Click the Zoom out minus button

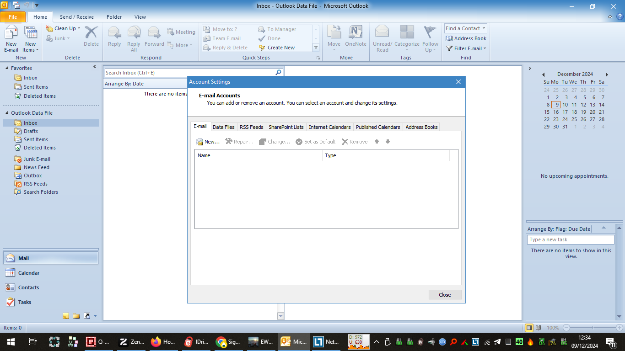(566, 328)
